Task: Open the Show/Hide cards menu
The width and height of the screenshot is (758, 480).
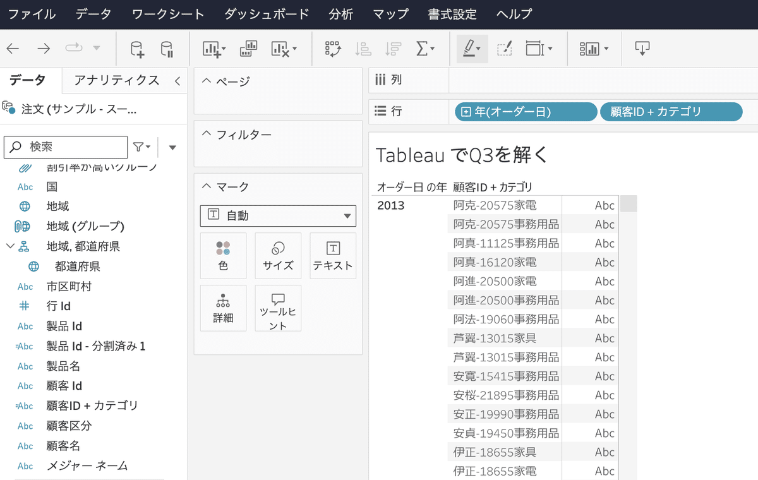Action: (x=594, y=49)
